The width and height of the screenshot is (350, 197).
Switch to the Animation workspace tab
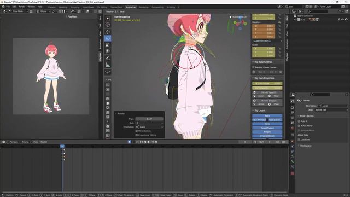[x=131, y=7]
